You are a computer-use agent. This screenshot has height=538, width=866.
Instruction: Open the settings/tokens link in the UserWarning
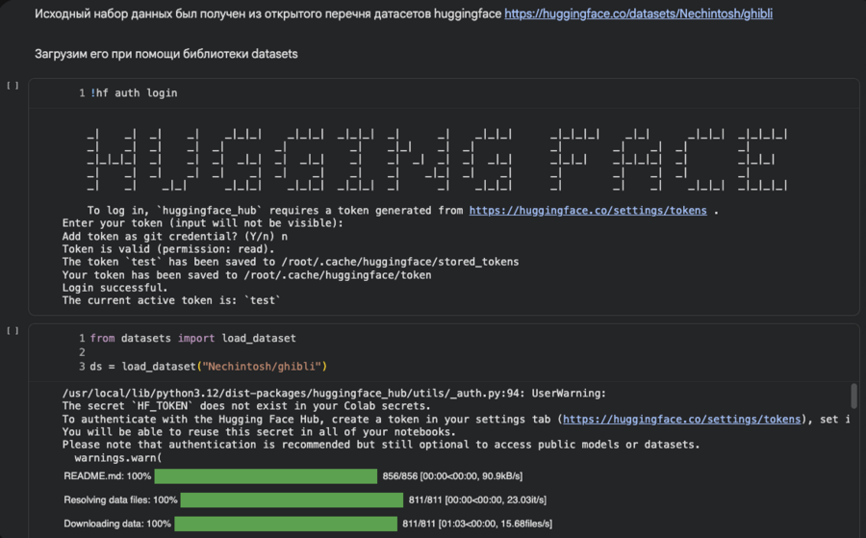pos(680,420)
